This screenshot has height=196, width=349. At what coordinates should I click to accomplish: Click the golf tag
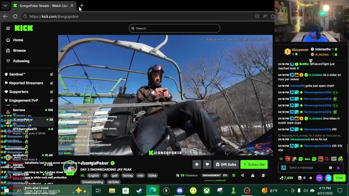click(115, 176)
